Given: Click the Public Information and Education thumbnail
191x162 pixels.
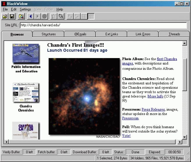Looking at the screenshot, I should click(26, 53).
